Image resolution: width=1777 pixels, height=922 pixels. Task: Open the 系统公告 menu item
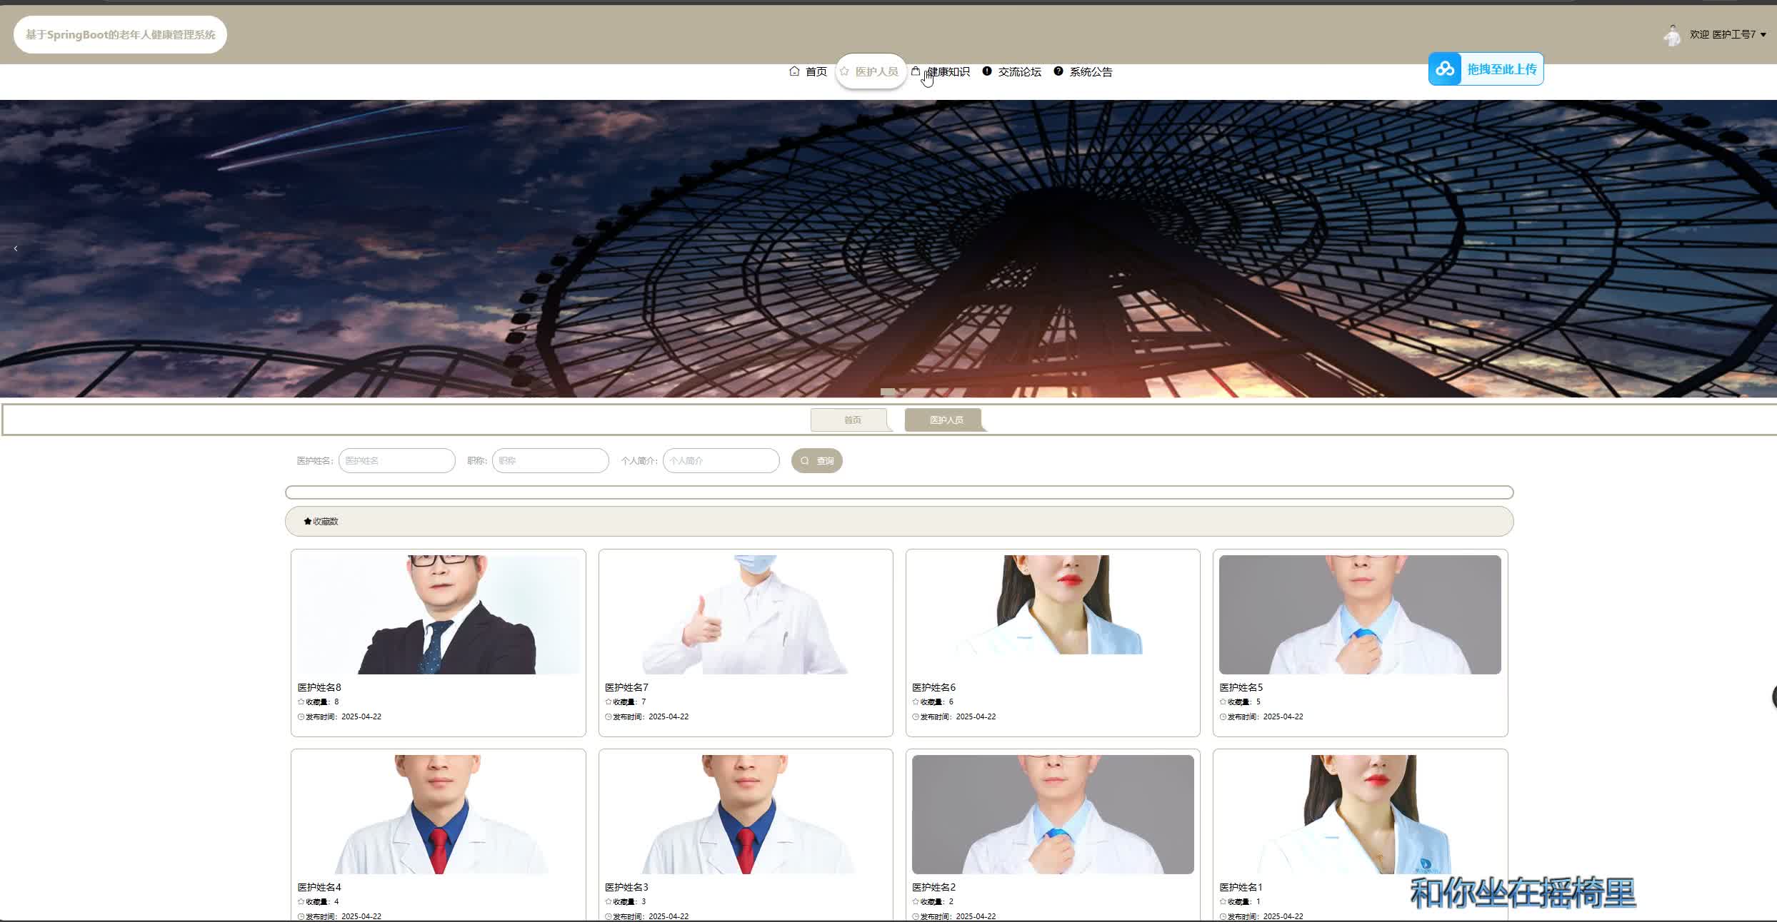point(1091,72)
